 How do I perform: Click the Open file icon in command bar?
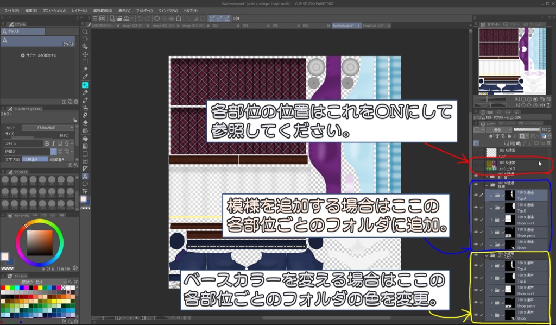119,18
